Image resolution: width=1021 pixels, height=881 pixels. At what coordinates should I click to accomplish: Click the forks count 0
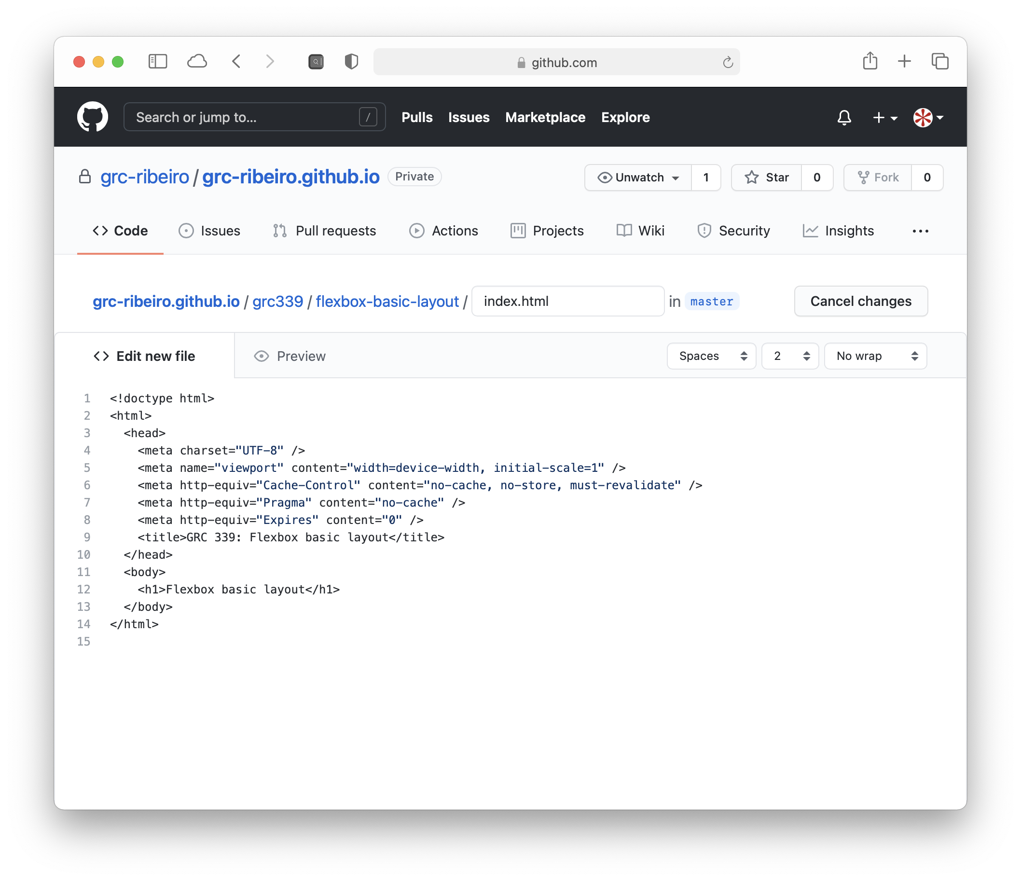pos(927,178)
